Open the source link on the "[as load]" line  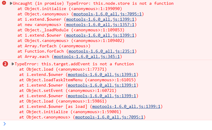coord(126,107)
